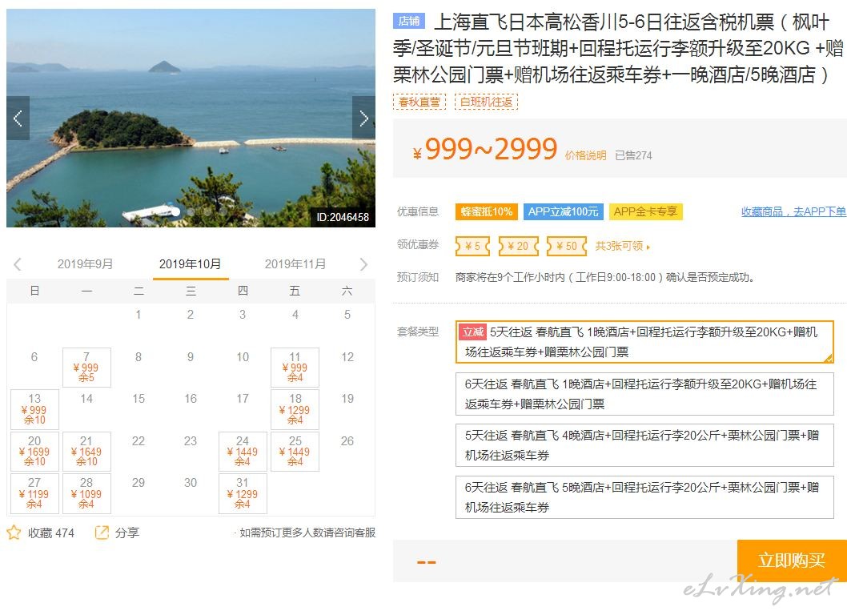
Task: Expand 共3张可领 coupon list
Action: [x=622, y=247]
